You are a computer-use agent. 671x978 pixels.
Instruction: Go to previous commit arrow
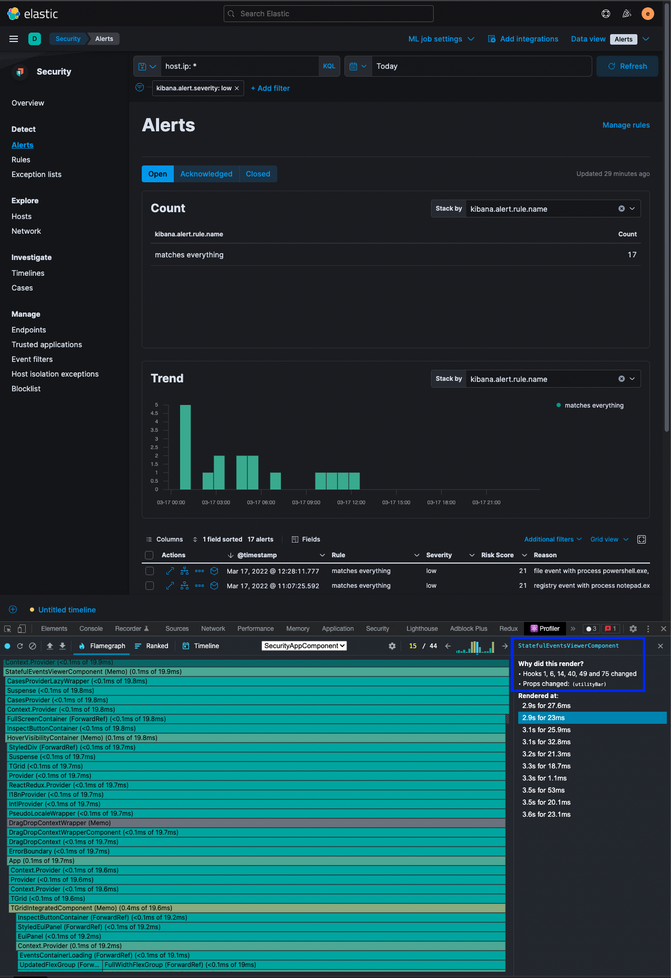[x=448, y=646]
